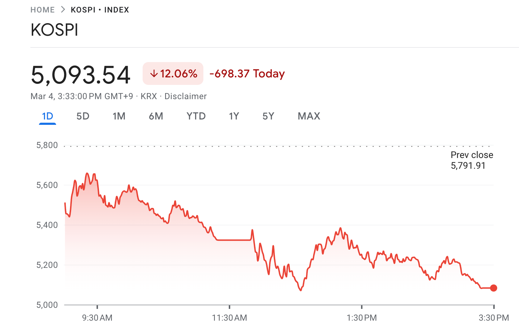Click the KOSPI · INDEX breadcrumb item
Image resolution: width=519 pixels, height=331 pixels.
pos(99,10)
